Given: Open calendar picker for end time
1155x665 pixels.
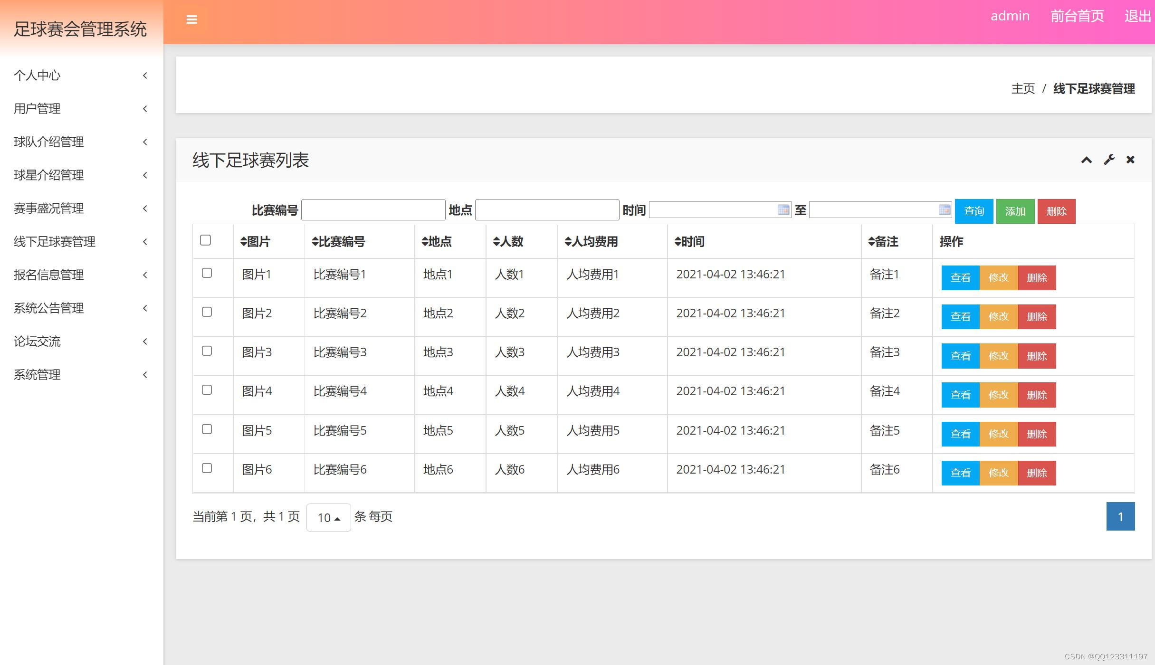Looking at the screenshot, I should point(944,209).
